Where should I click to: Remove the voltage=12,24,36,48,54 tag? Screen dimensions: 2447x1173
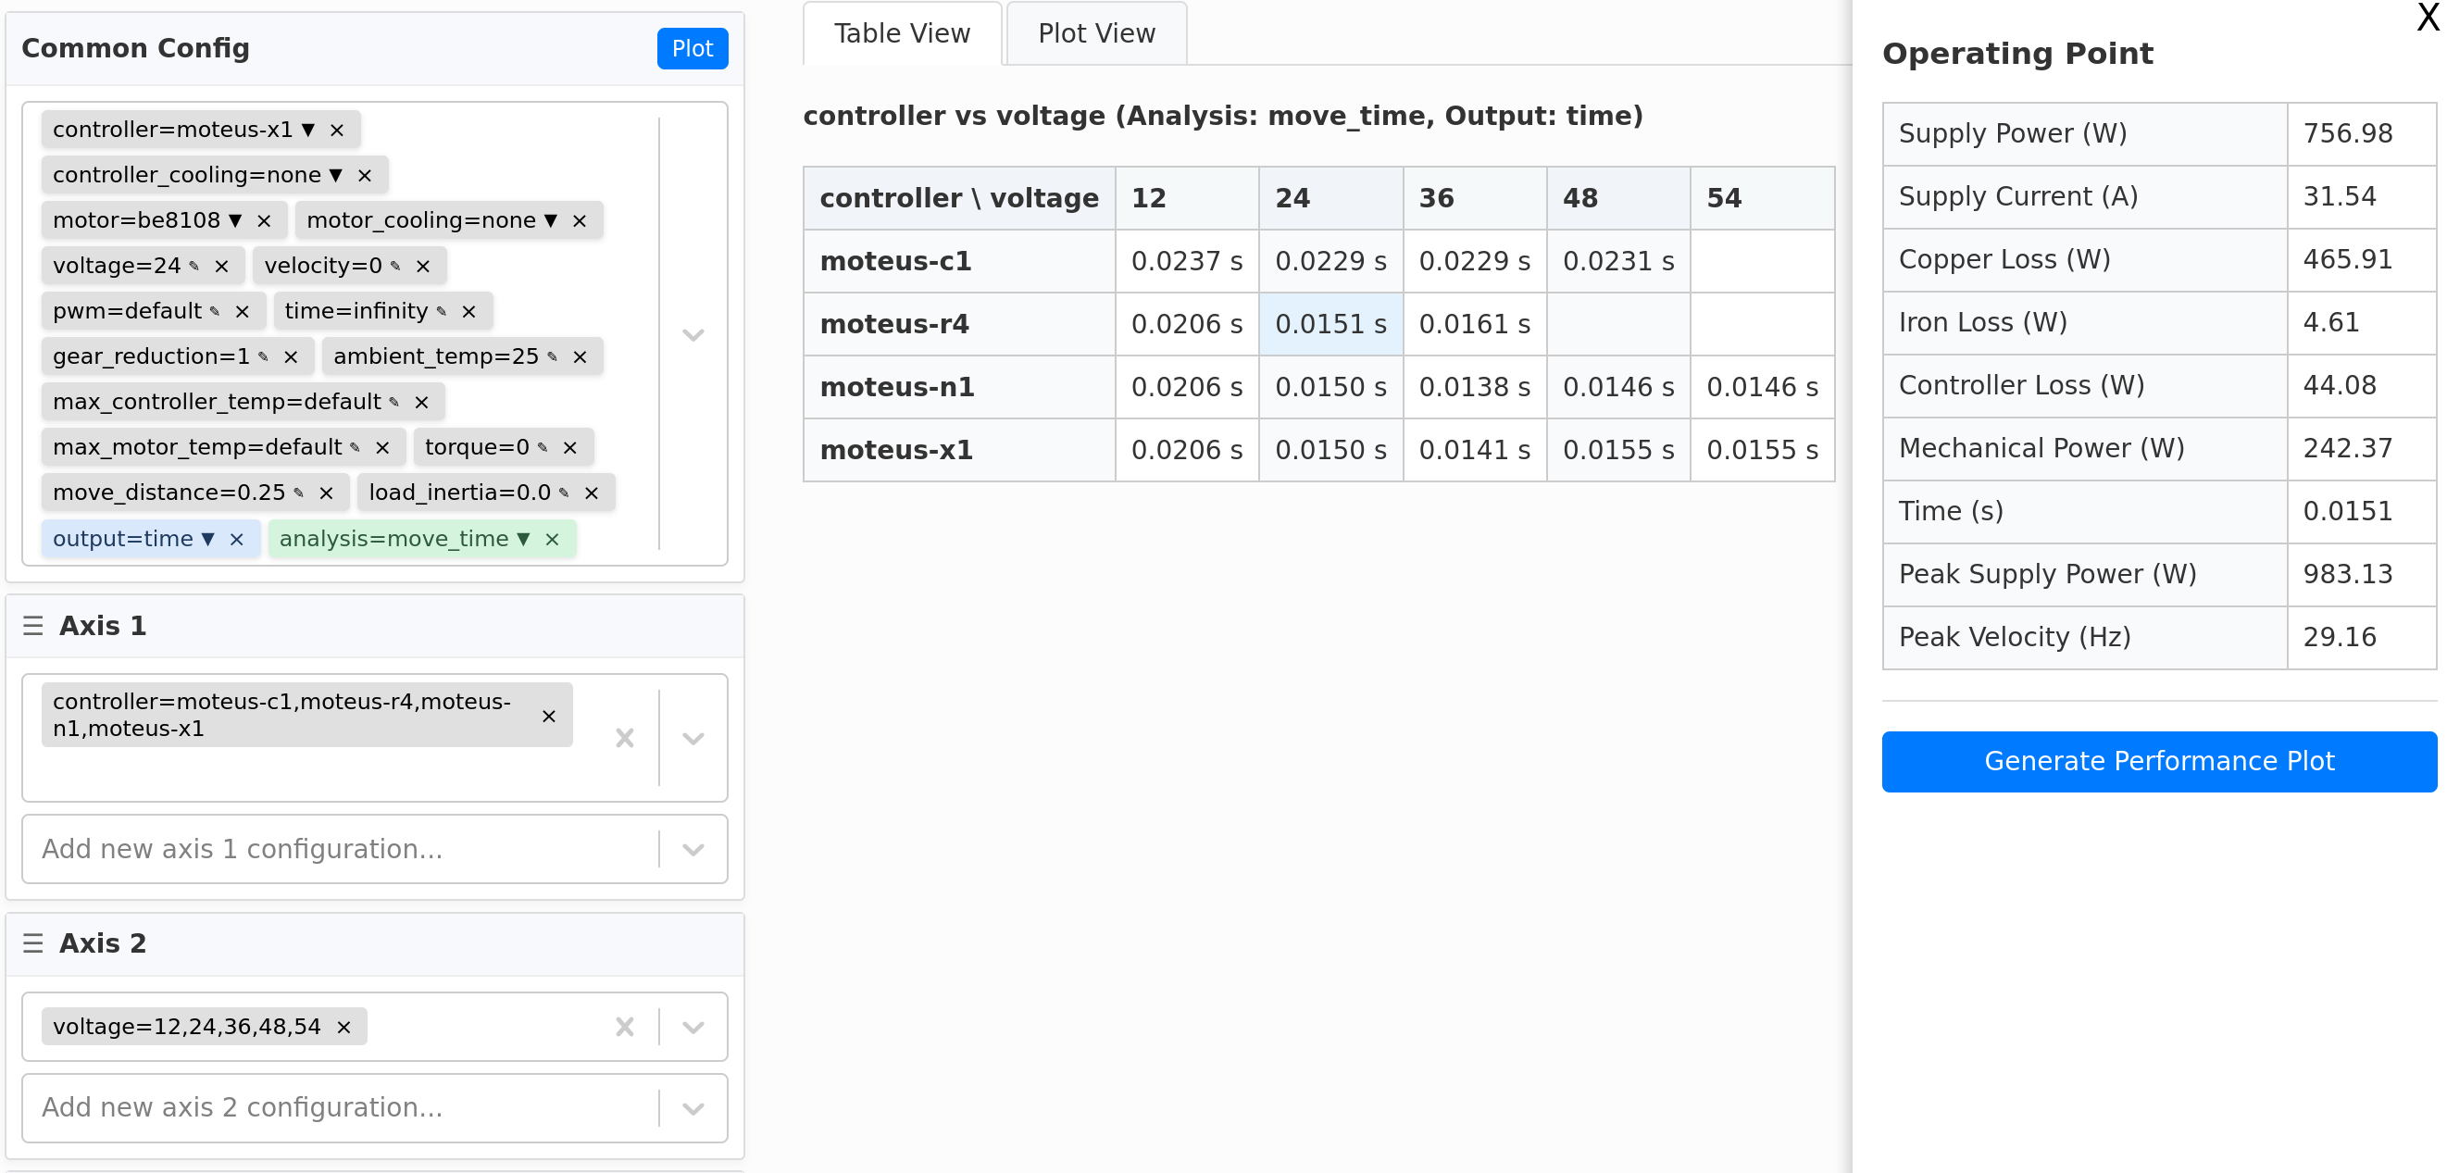click(x=343, y=1028)
